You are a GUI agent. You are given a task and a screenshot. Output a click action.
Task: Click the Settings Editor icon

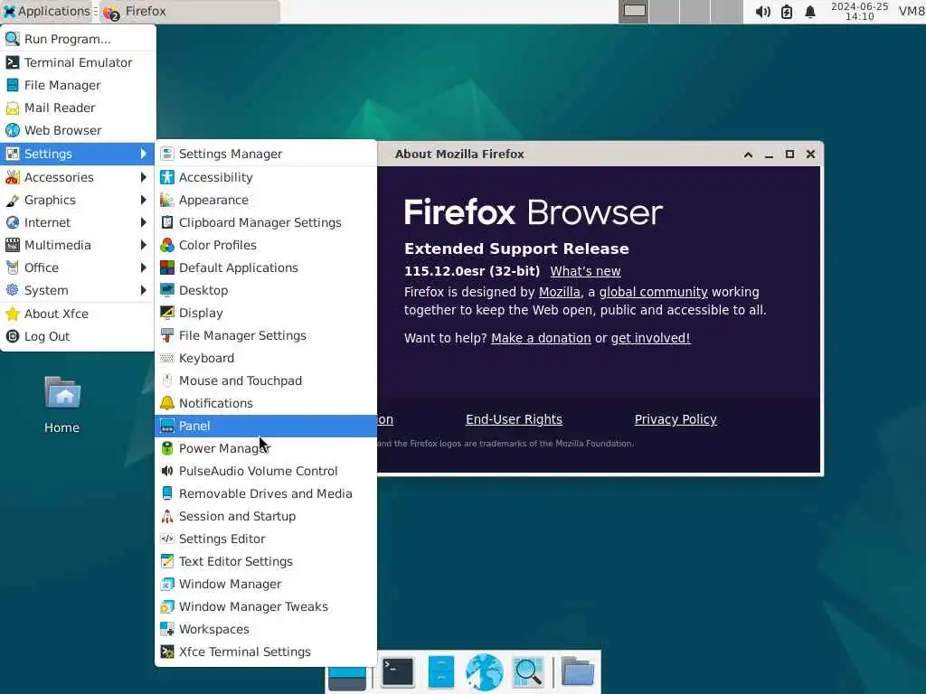click(167, 539)
